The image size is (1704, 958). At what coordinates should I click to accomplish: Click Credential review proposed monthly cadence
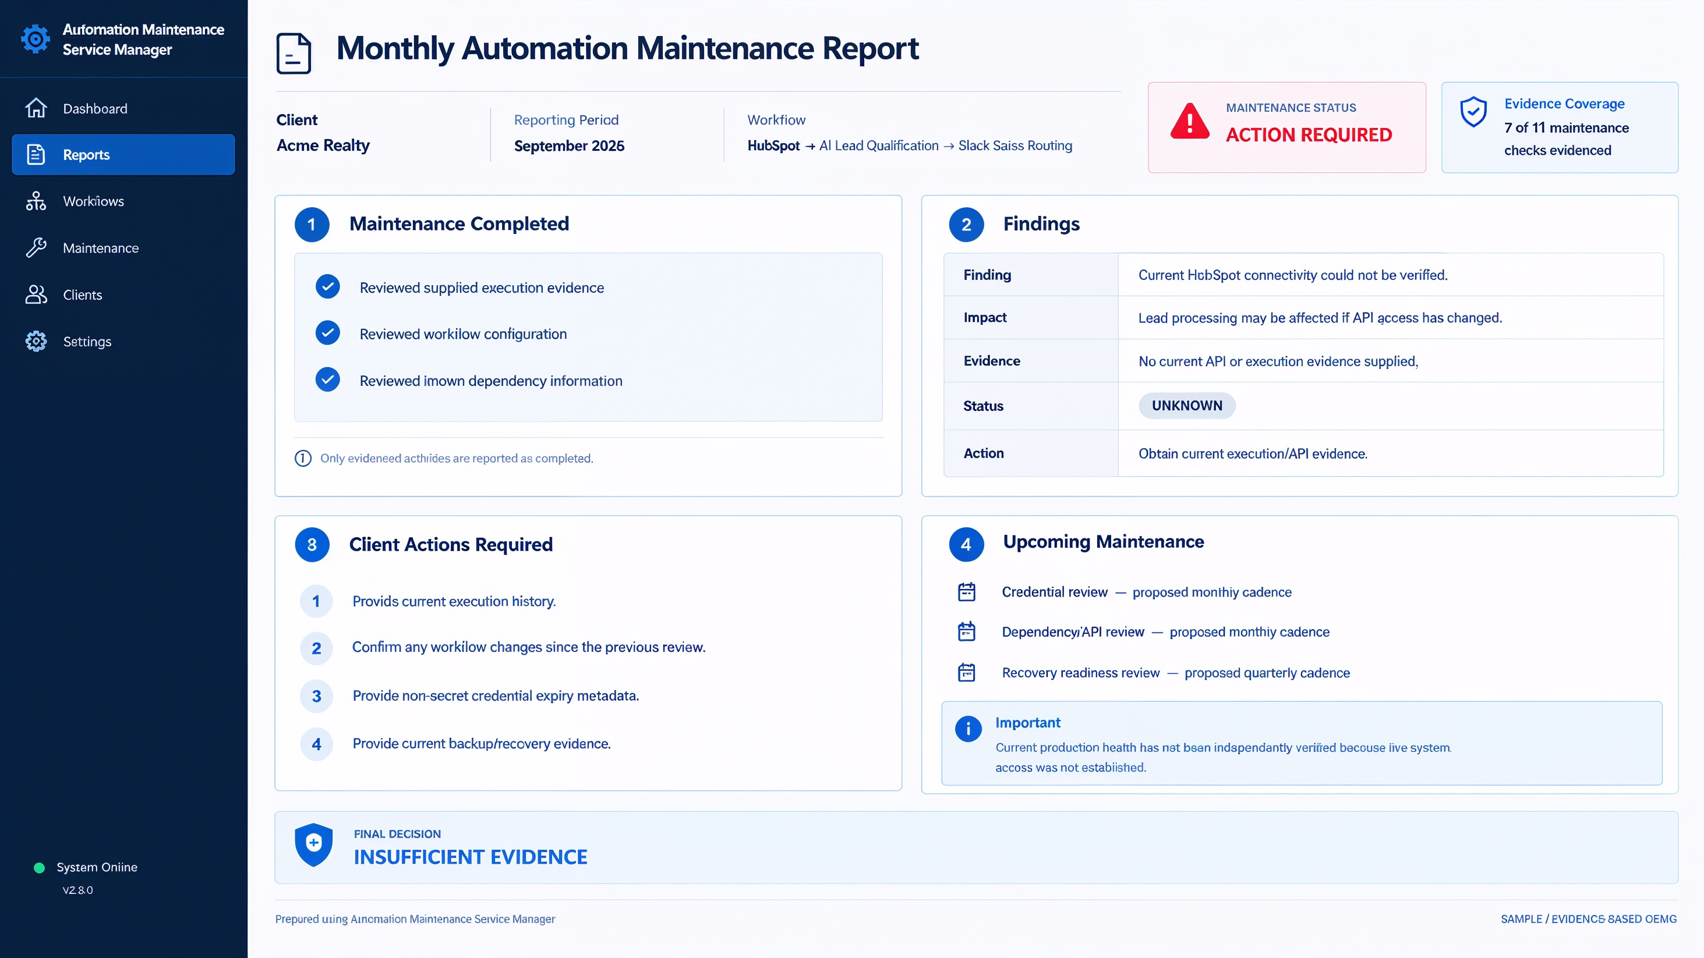pyautogui.click(x=1146, y=592)
